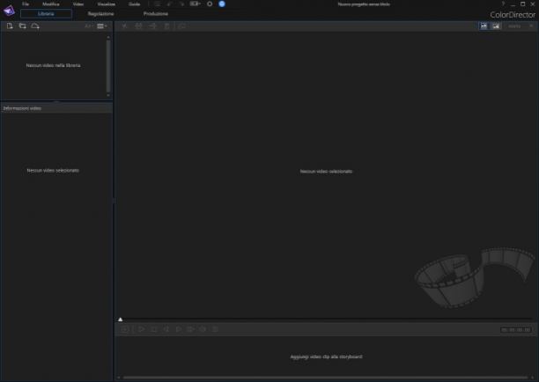The width and height of the screenshot is (539, 382).
Task: Open the settings gear icon
Action: pyautogui.click(x=210, y=4)
